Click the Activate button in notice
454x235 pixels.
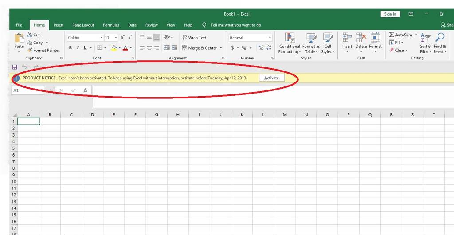[x=272, y=78]
